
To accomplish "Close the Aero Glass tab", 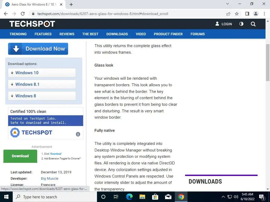I will (61, 4).
